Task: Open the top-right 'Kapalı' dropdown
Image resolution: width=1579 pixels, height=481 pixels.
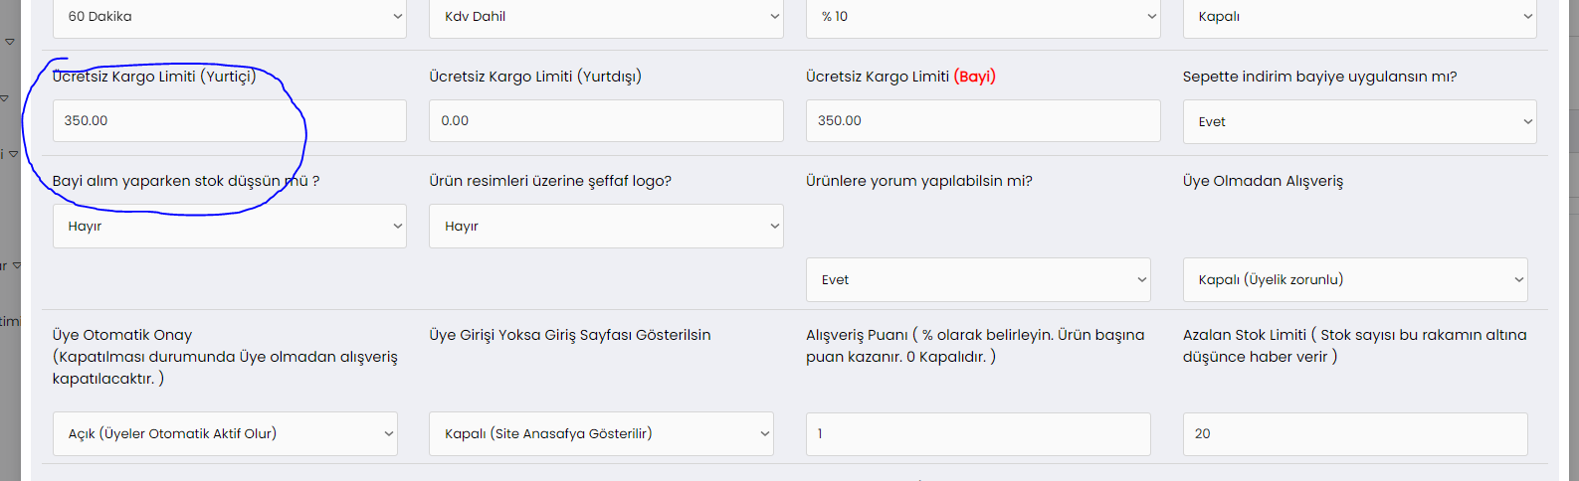Action: click(x=1359, y=17)
